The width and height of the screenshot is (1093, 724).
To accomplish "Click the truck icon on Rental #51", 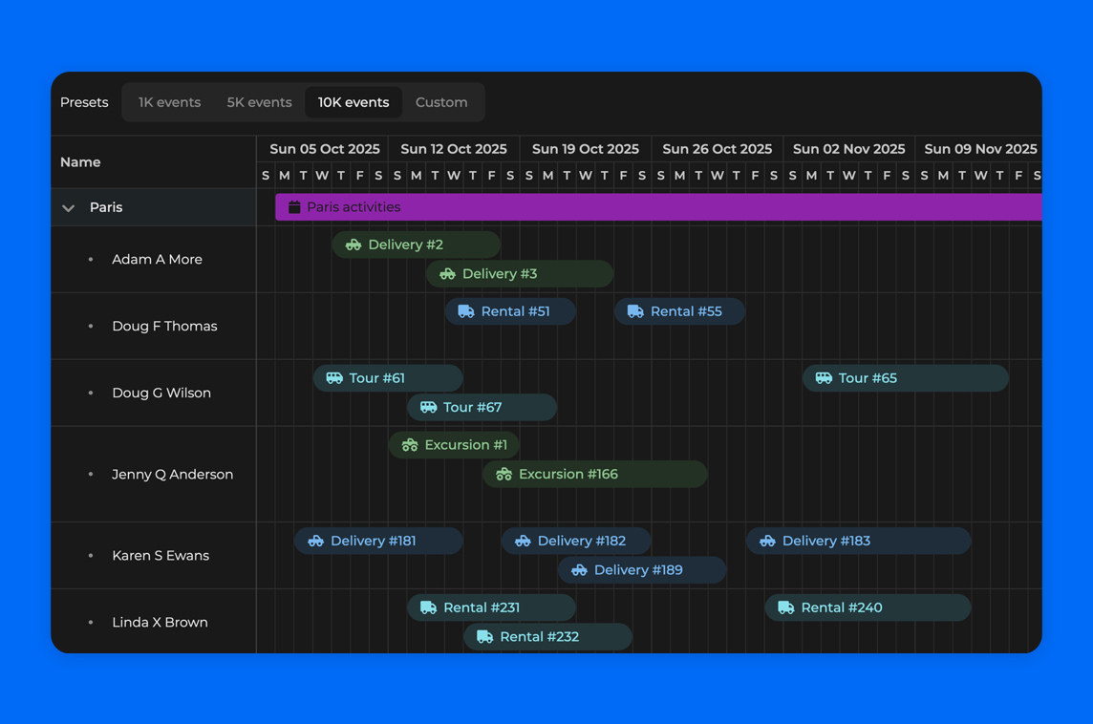I will point(466,312).
